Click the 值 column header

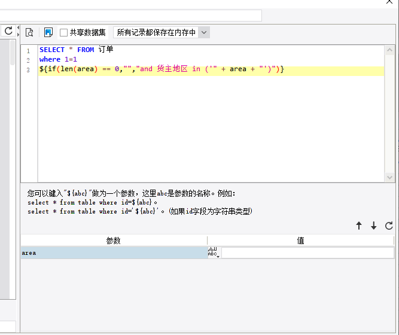(x=300, y=240)
